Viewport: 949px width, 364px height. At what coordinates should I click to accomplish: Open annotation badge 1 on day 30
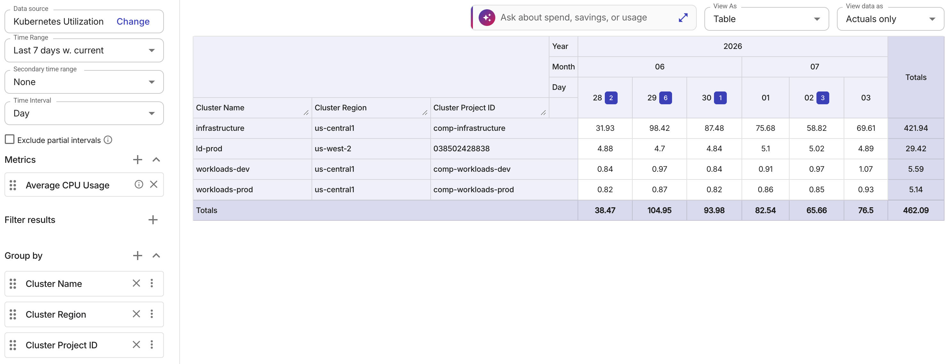[x=720, y=98]
